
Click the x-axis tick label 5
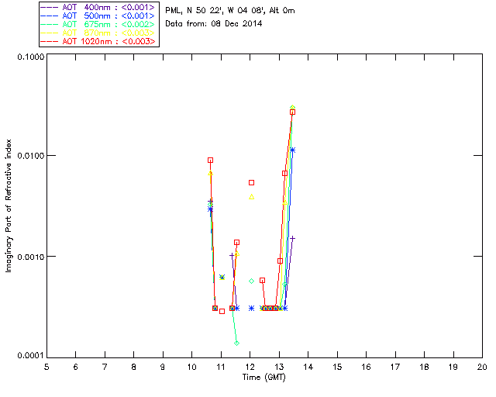tap(46, 367)
